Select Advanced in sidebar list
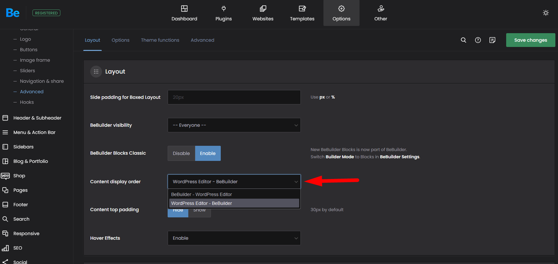The image size is (558, 264). coord(32,92)
